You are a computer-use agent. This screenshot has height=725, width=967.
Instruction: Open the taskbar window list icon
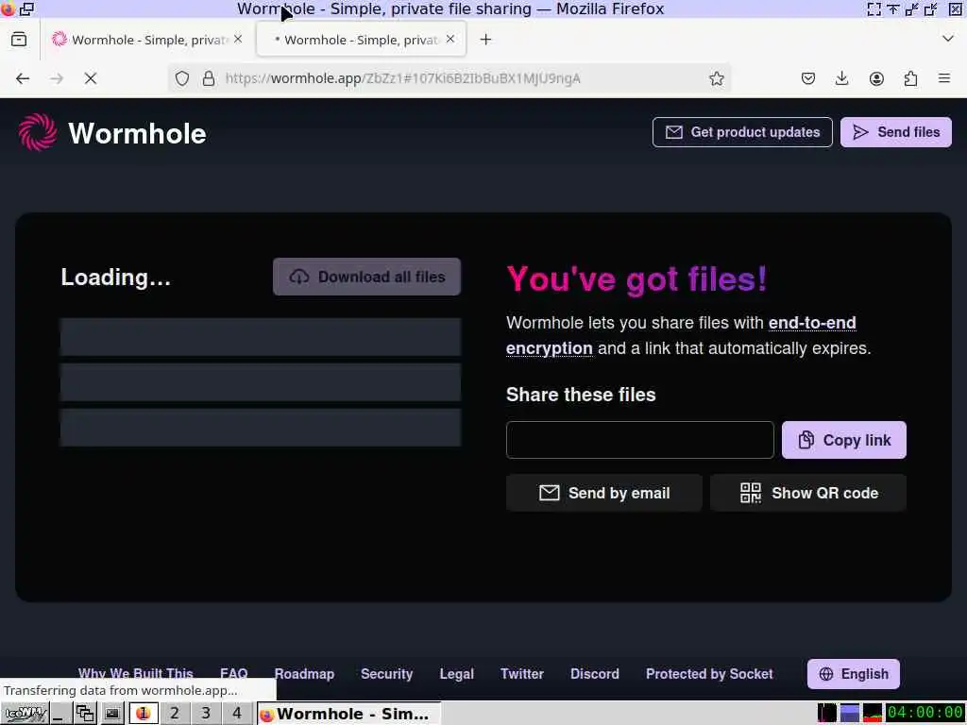(84, 714)
